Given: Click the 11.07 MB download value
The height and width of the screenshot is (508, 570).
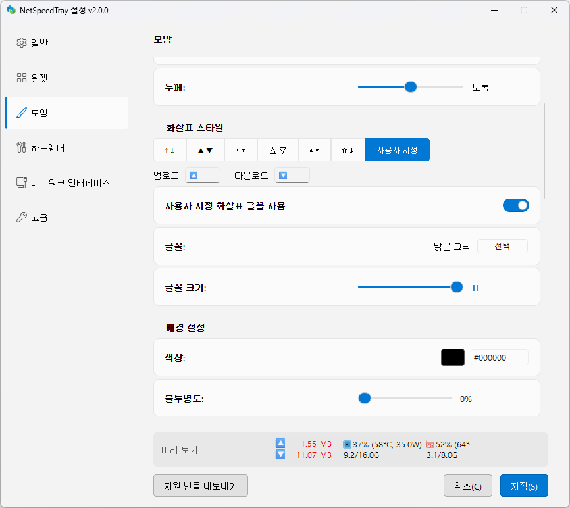Looking at the screenshot, I should tap(314, 455).
